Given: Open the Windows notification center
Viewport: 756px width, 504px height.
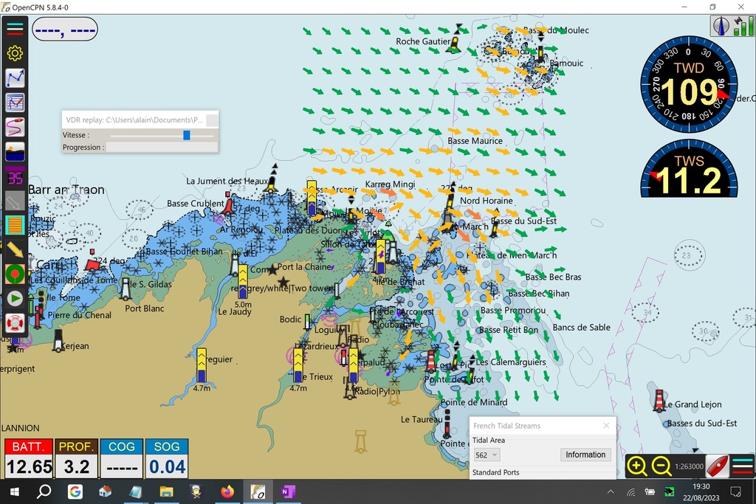Looking at the screenshot, I should [736, 492].
